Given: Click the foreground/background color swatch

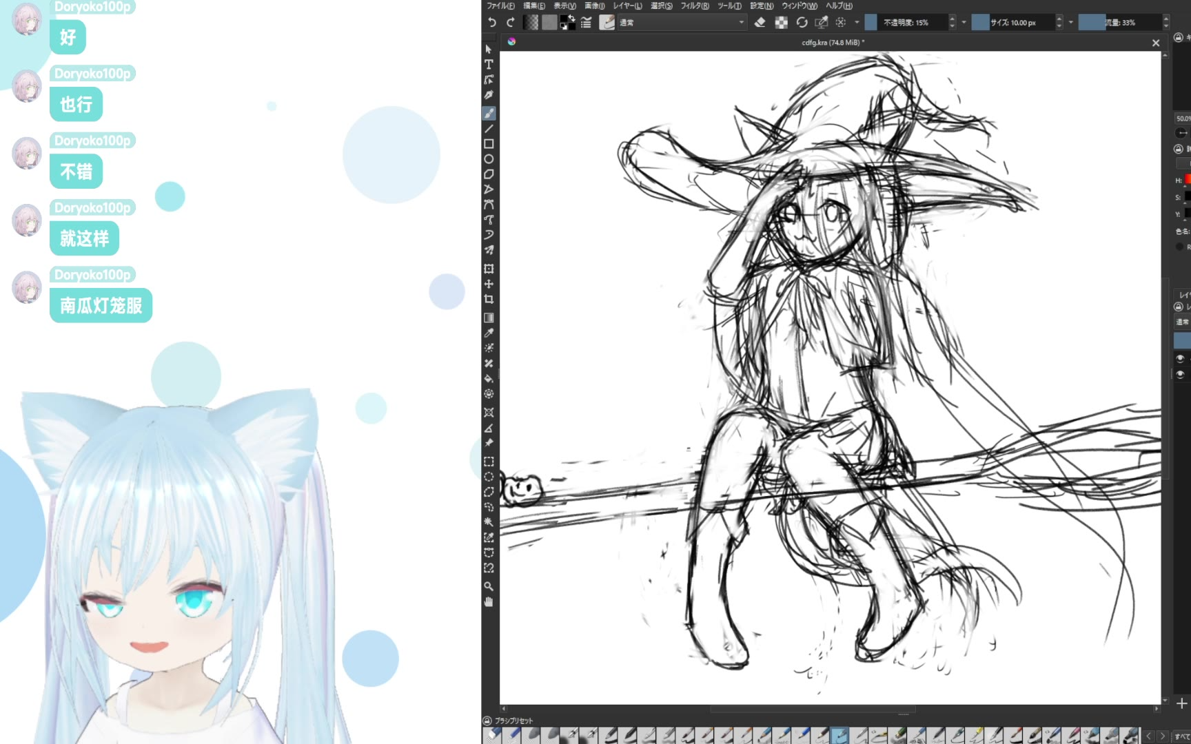Looking at the screenshot, I should click(568, 23).
